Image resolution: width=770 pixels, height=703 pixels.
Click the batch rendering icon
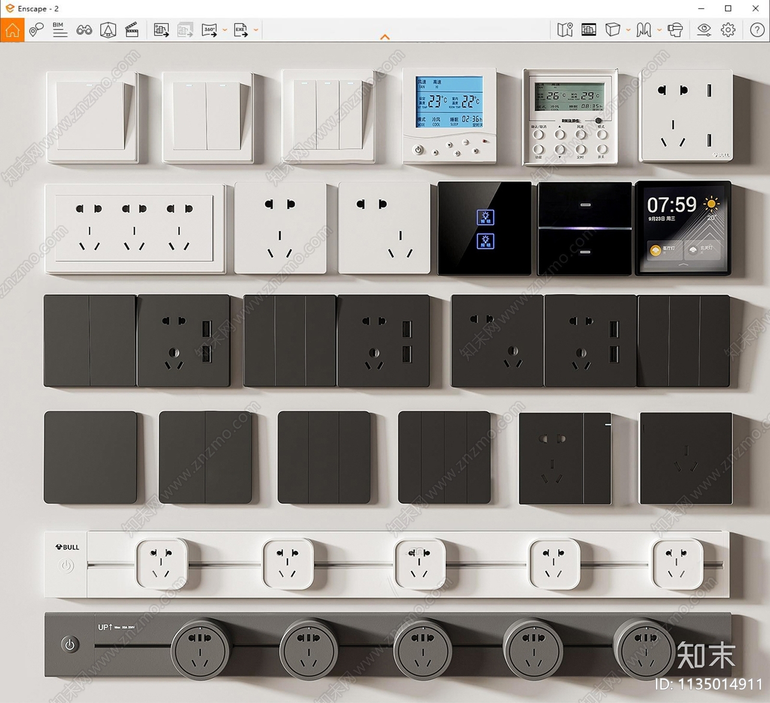tap(185, 30)
